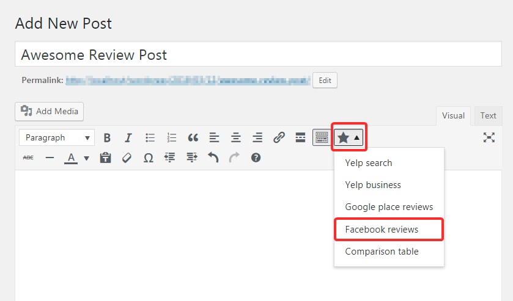The width and height of the screenshot is (513, 301).
Task: Open the Paragraph format dropdown
Action: [56, 138]
